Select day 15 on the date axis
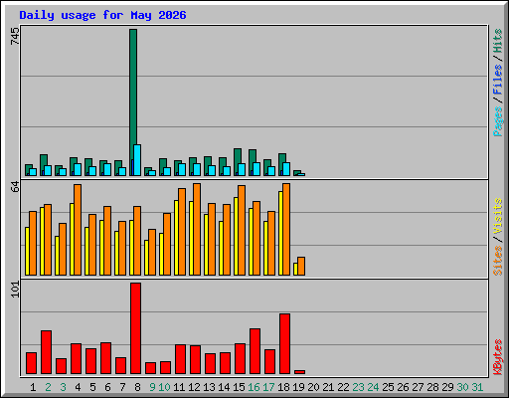Image resolution: width=509 pixels, height=398 pixels. [239, 387]
